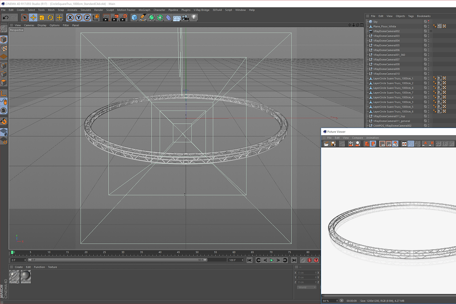Open the Simulate menu
456x304 pixels.
coord(85,10)
